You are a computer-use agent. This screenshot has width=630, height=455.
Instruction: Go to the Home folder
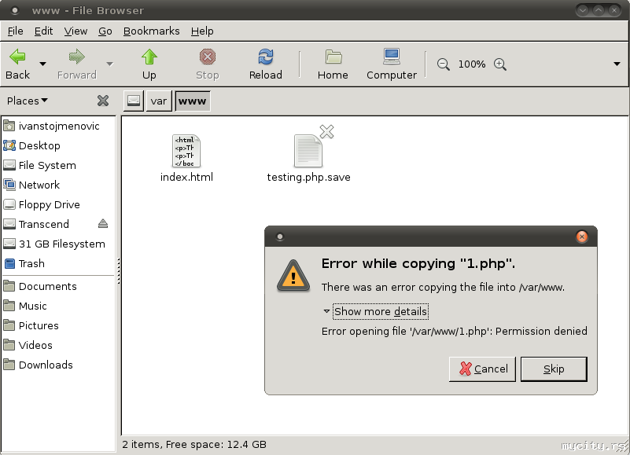click(333, 64)
